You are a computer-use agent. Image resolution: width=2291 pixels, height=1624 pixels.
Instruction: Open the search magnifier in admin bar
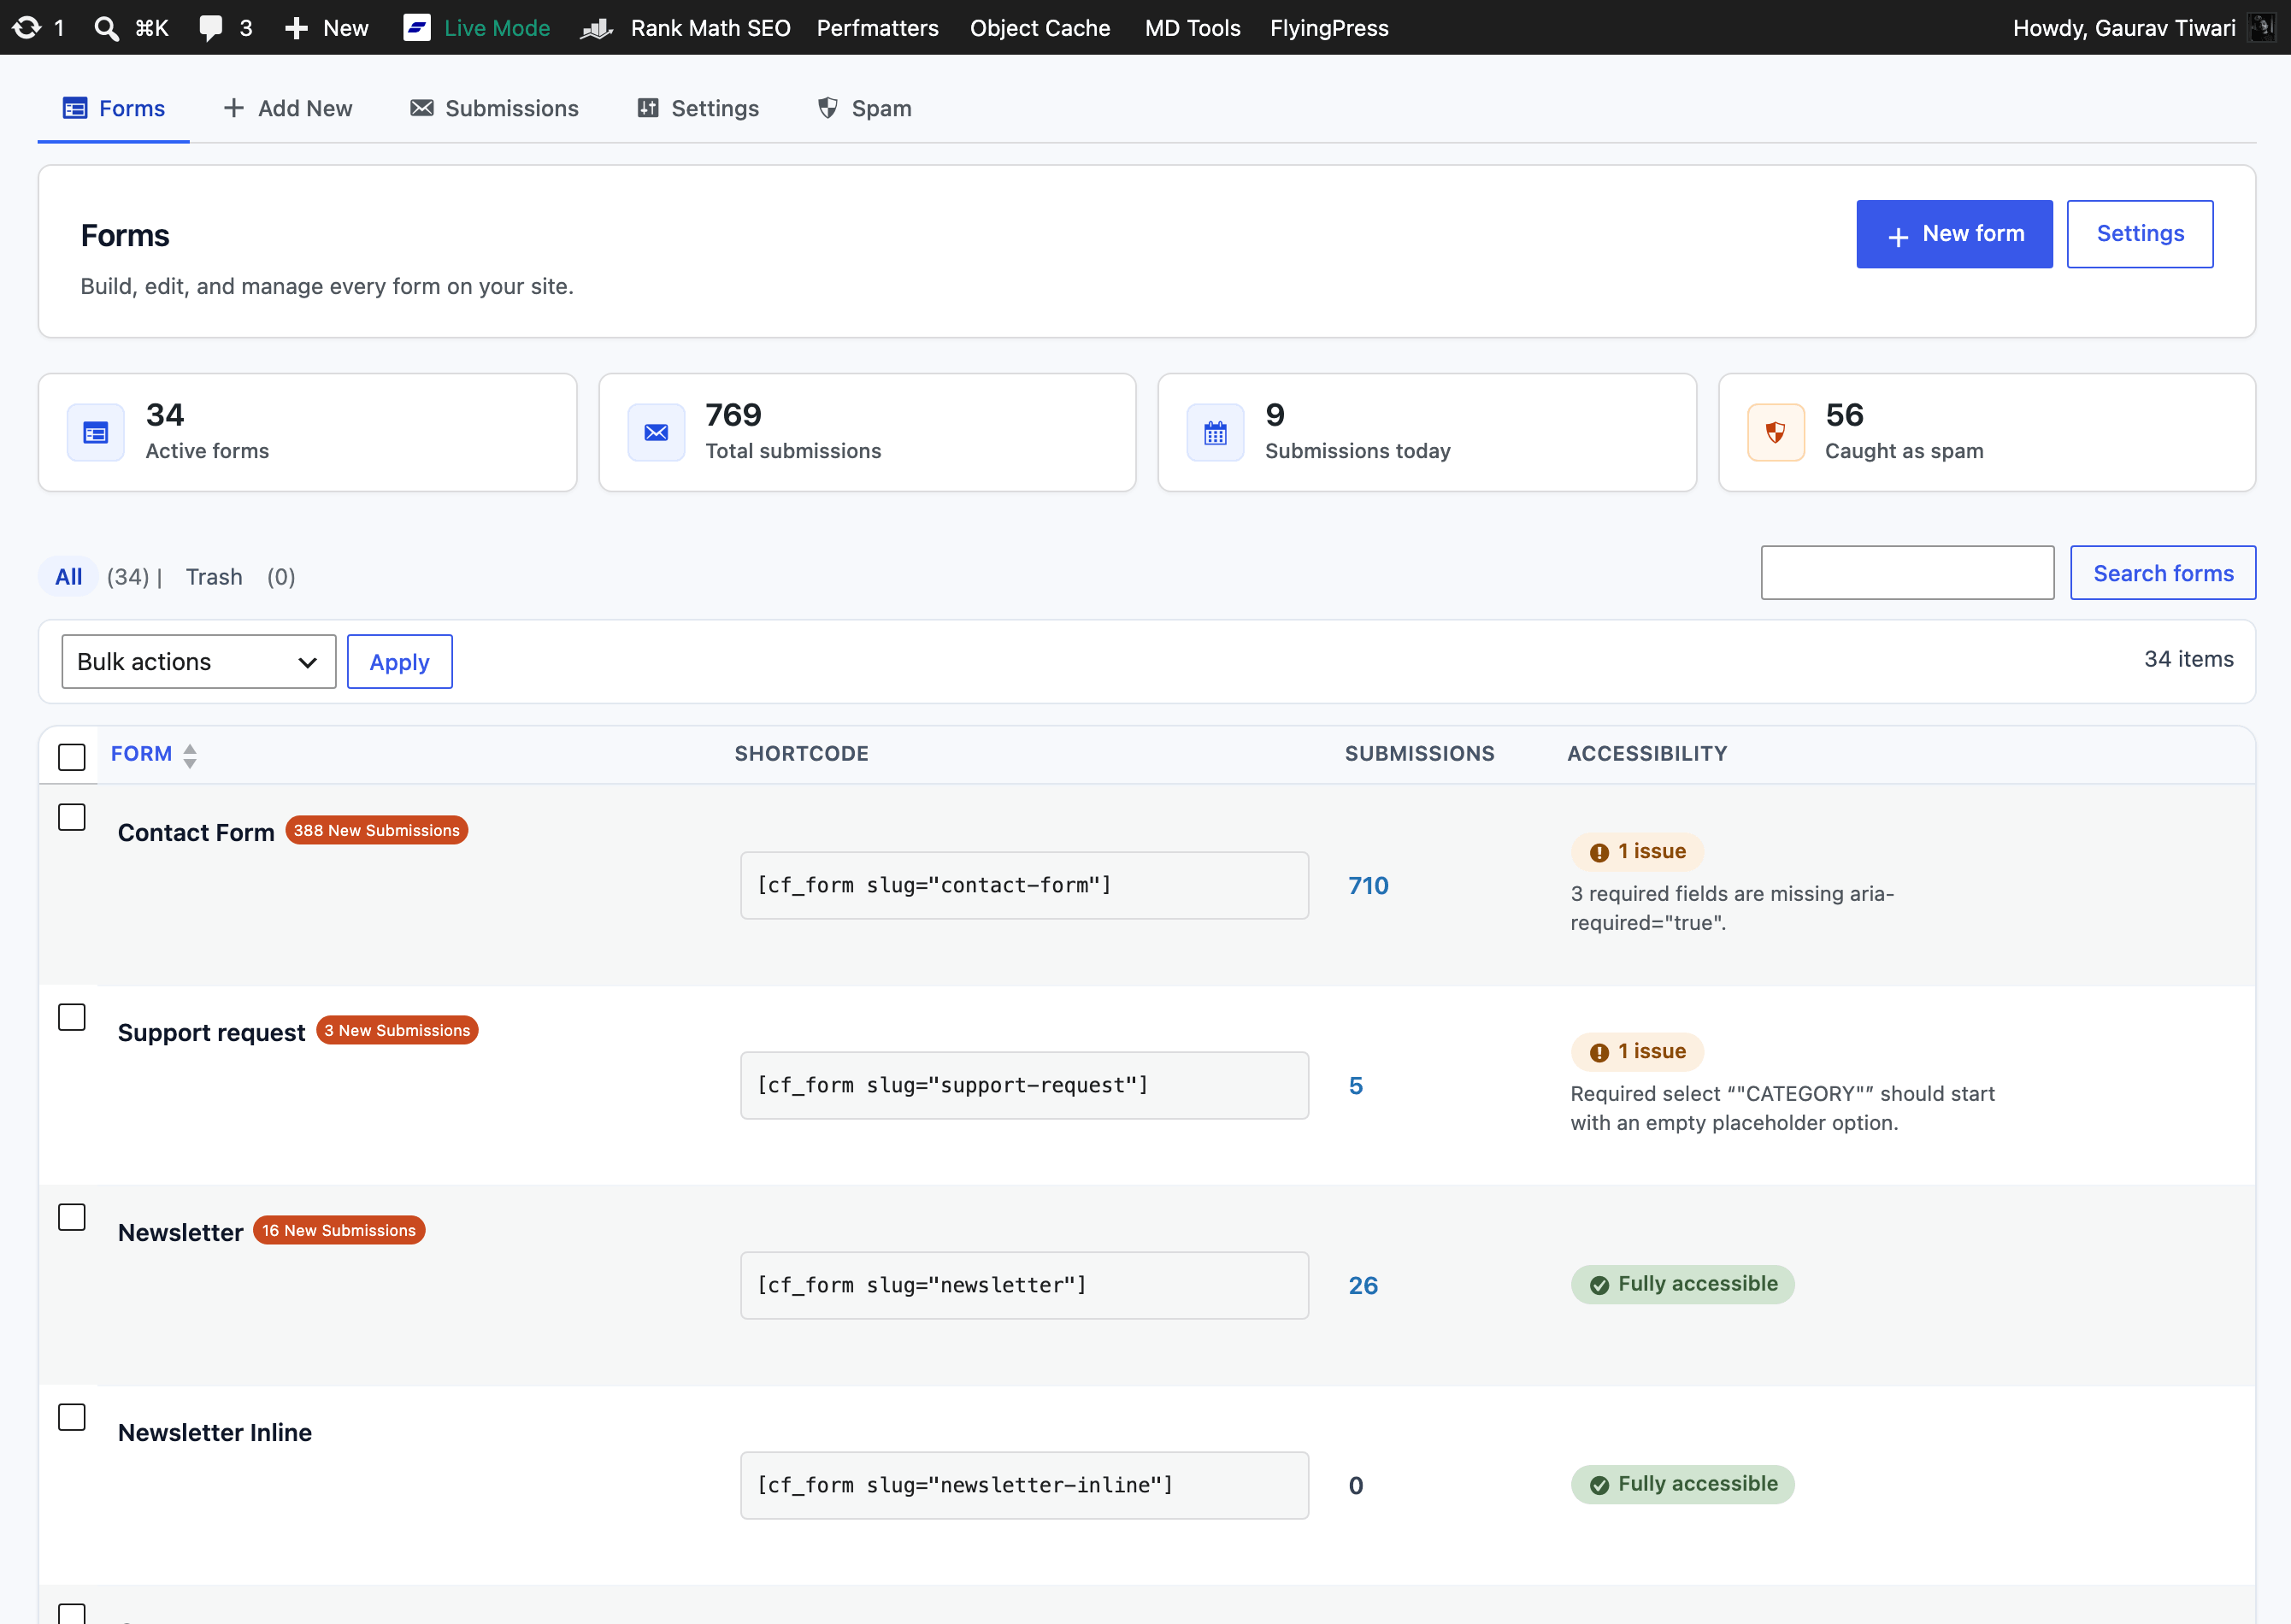pyautogui.click(x=106, y=27)
